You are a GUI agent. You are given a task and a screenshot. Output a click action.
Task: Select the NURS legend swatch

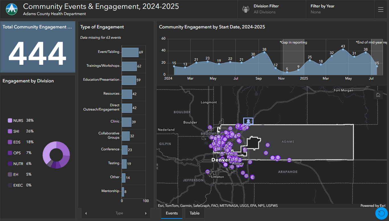(x=10, y=121)
